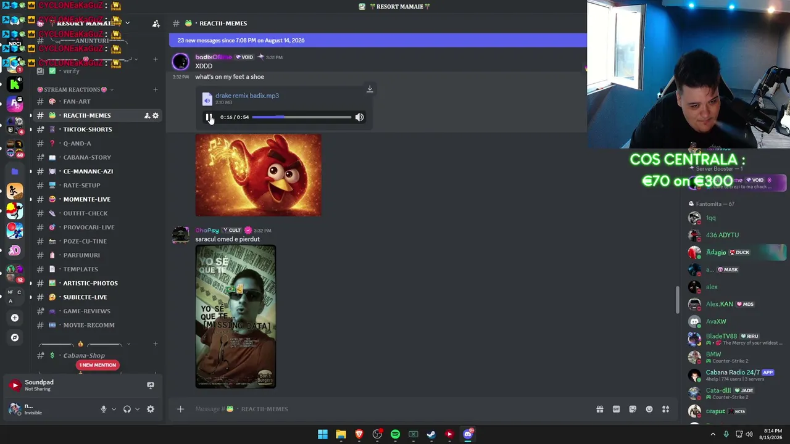Select the PROVOCARI-LIVE channel
Image resolution: width=790 pixels, height=444 pixels.
89,227
